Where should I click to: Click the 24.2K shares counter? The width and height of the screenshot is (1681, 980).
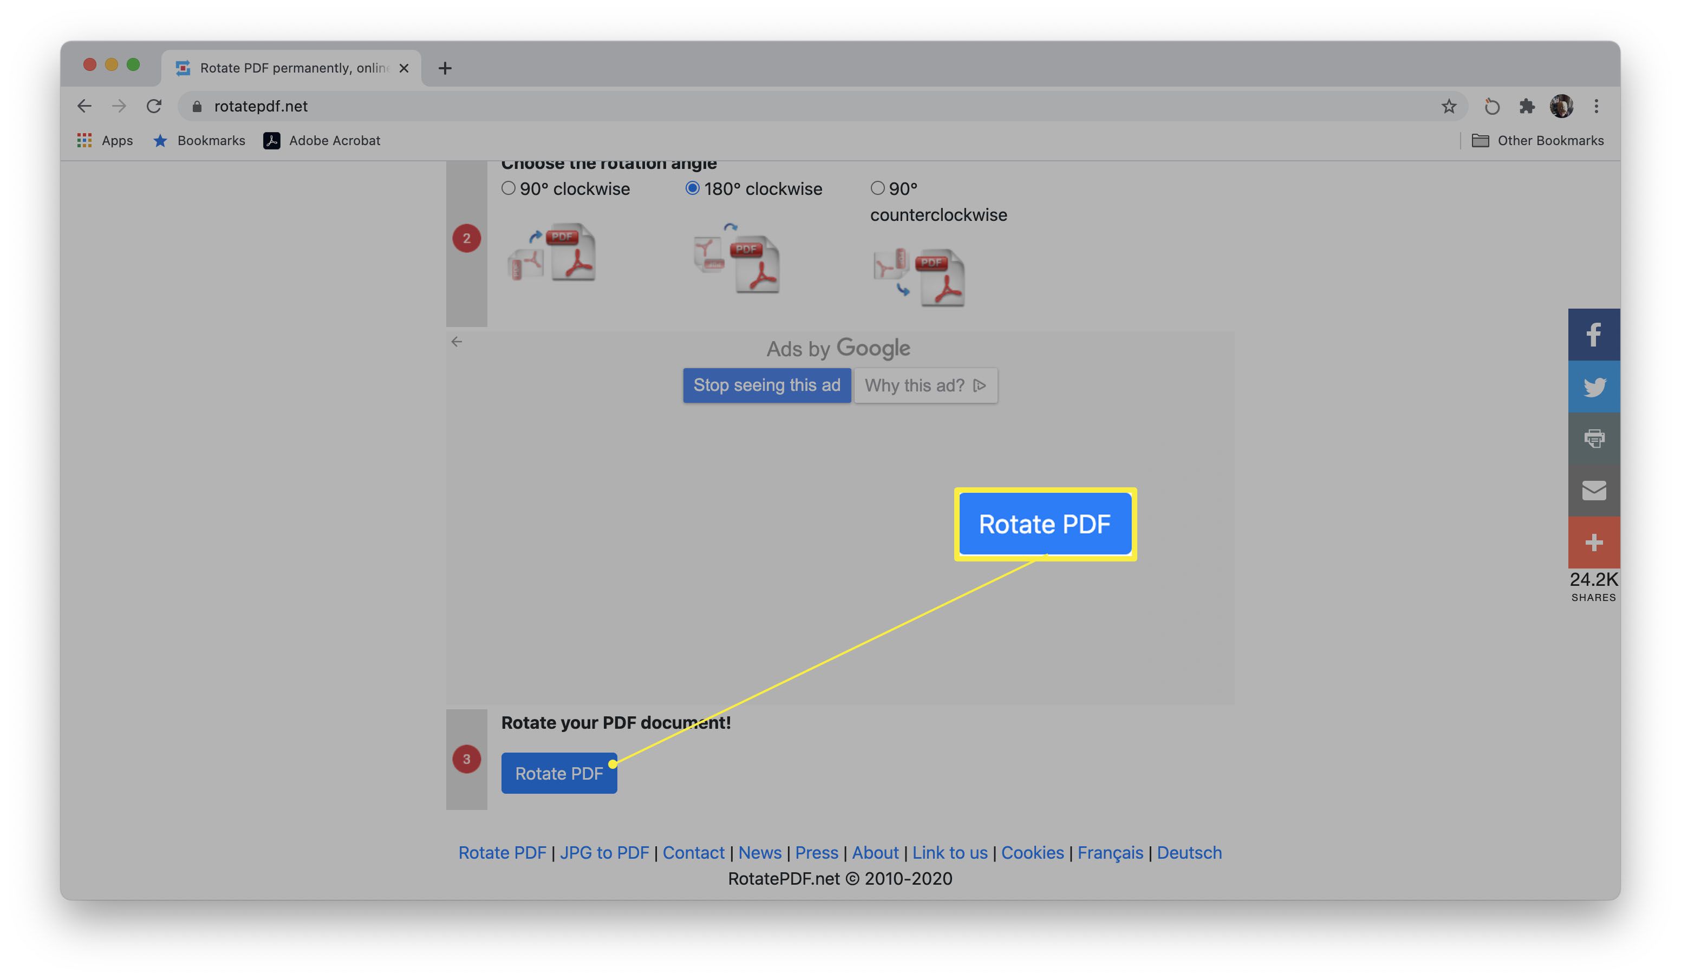pyautogui.click(x=1594, y=586)
